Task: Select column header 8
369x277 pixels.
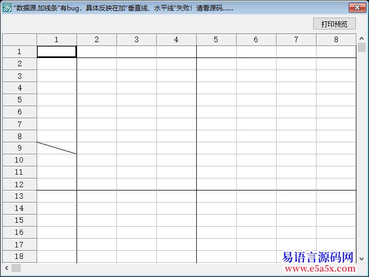Action: pyautogui.click(x=336, y=39)
